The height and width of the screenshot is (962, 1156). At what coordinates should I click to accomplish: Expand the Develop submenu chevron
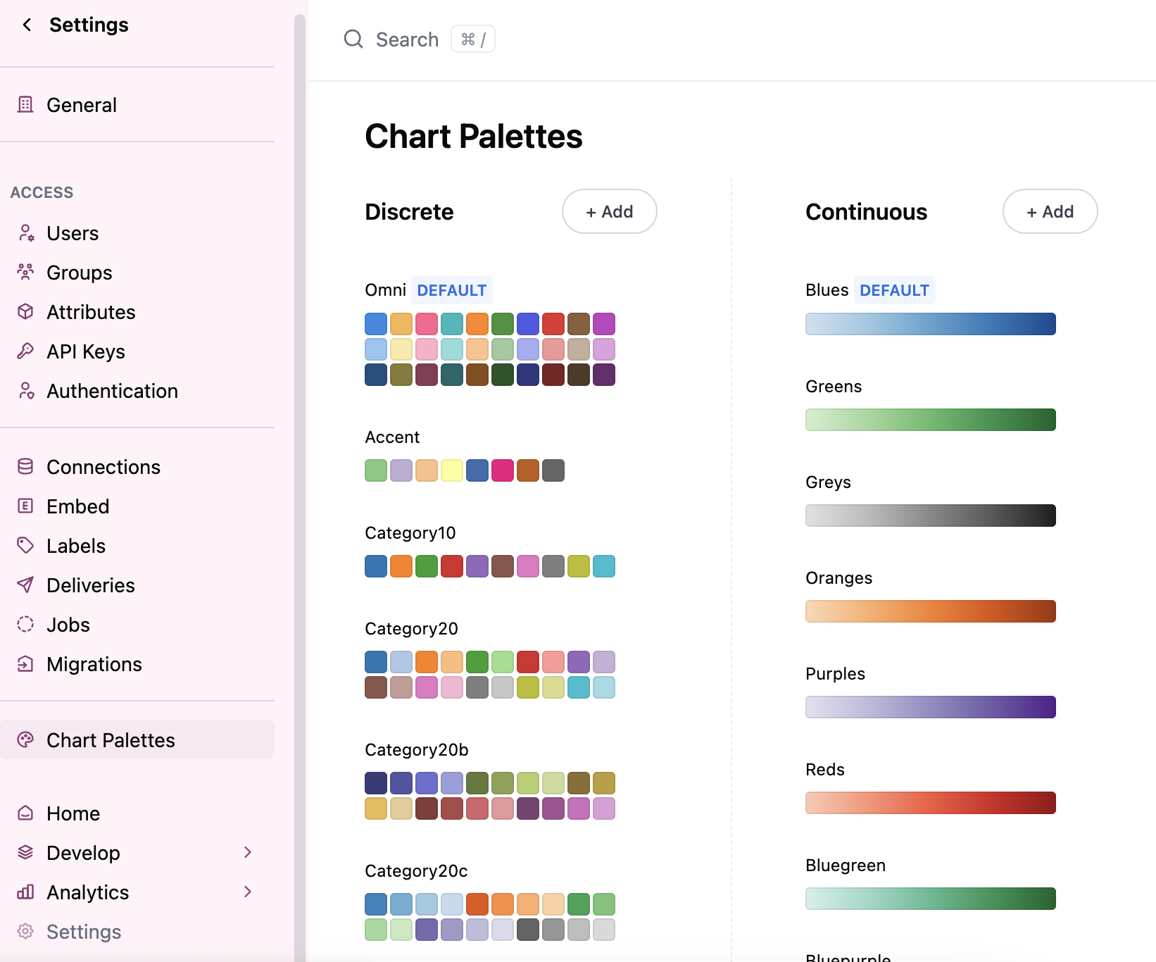[247, 853]
